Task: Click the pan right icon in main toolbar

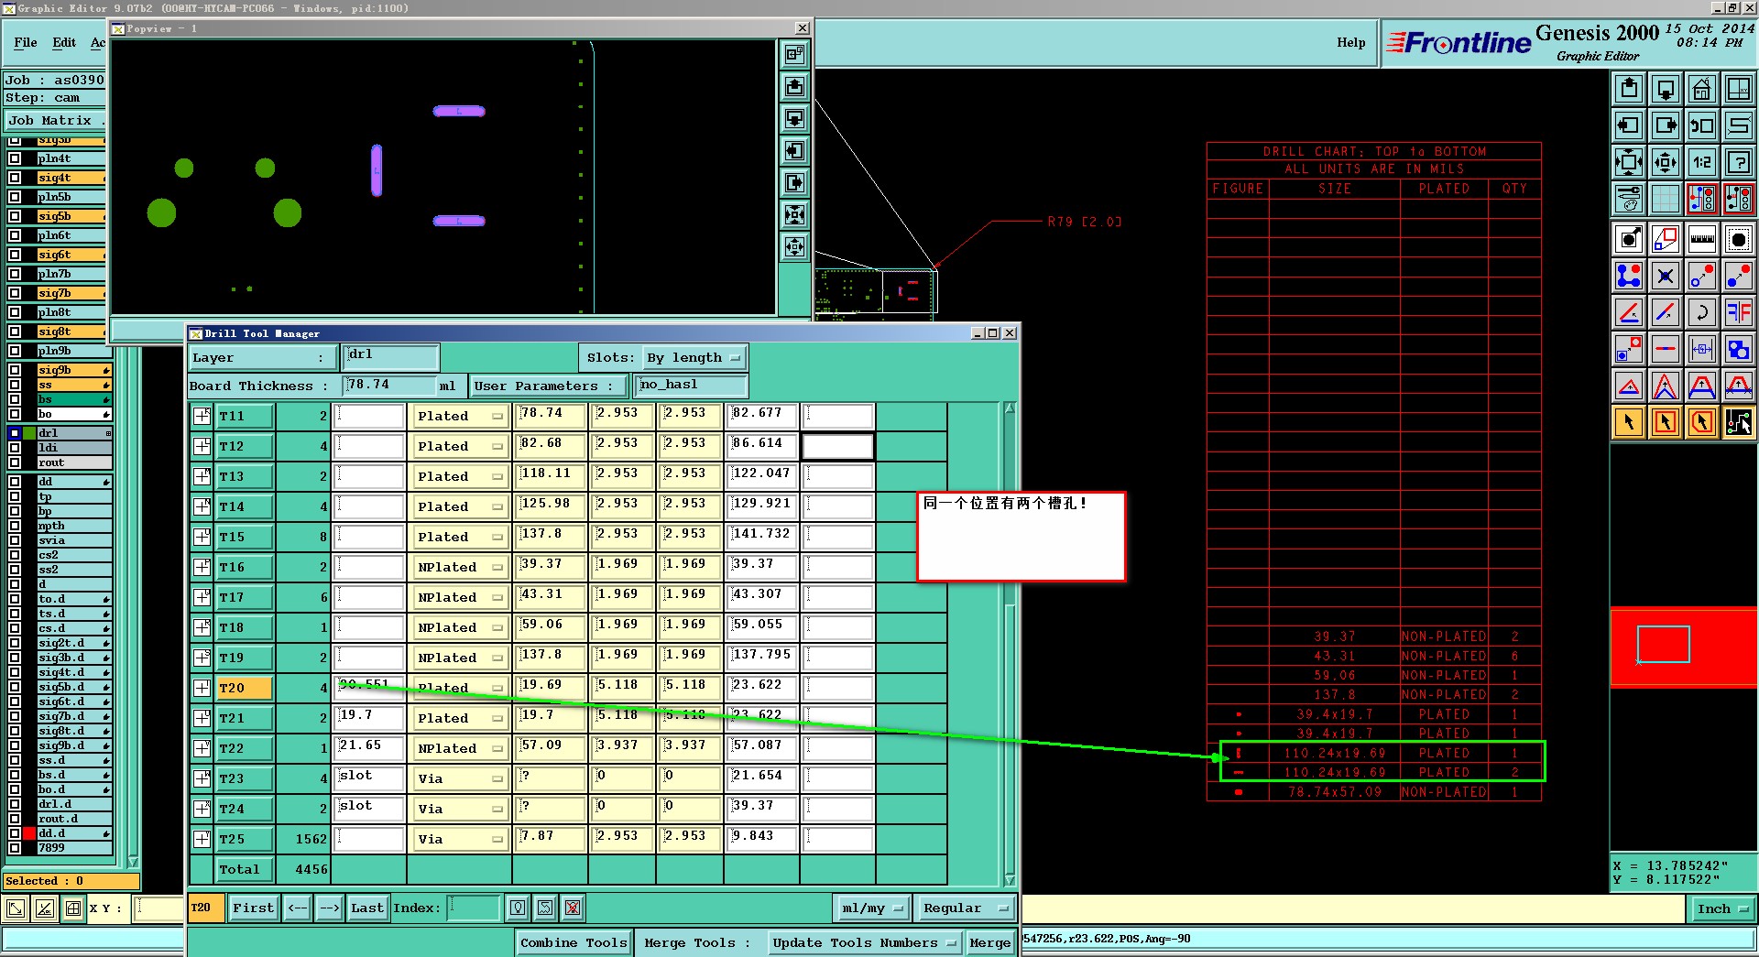Action: pyautogui.click(x=1666, y=125)
